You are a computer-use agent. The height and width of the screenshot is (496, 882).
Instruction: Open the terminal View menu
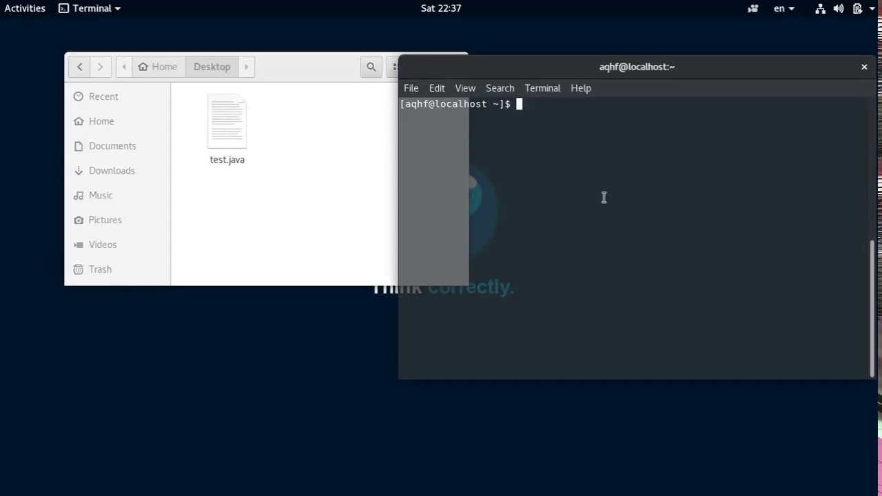point(465,88)
